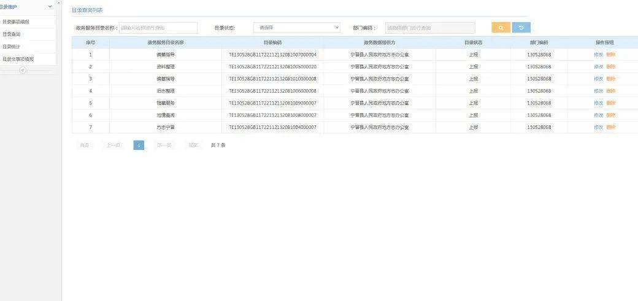Click the orange 删除 link in row 2

point(611,66)
